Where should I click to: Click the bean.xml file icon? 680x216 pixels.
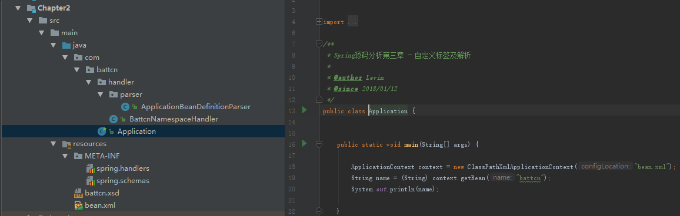pos(78,205)
